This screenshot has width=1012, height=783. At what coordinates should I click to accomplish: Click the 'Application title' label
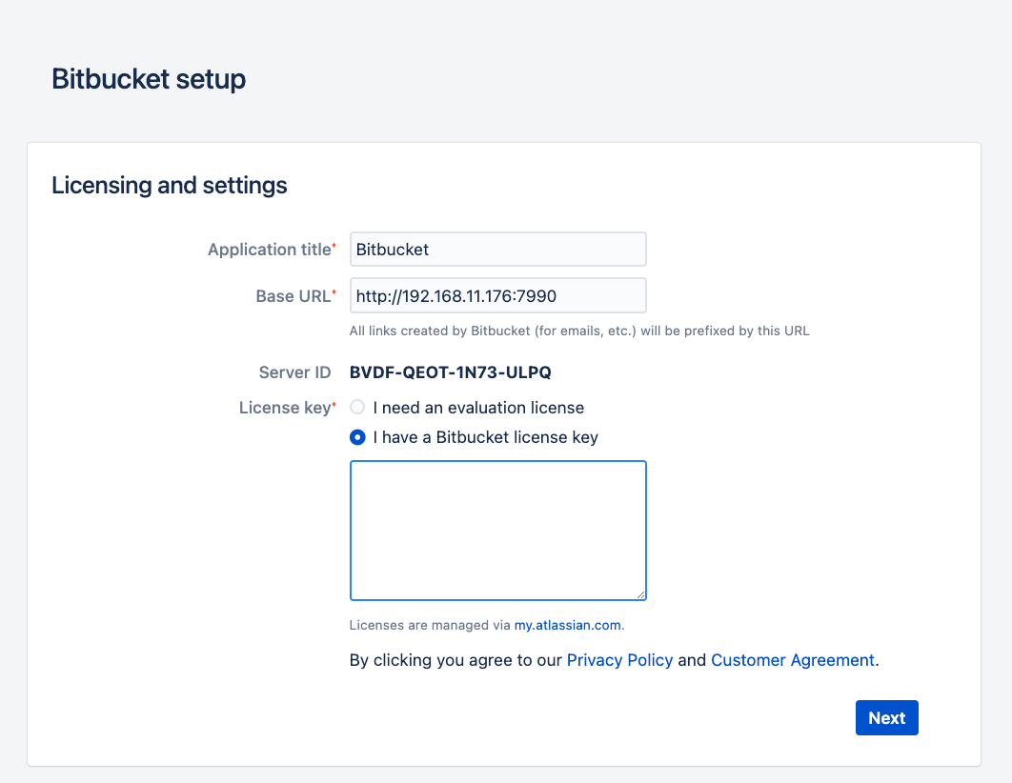pos(269,250)
